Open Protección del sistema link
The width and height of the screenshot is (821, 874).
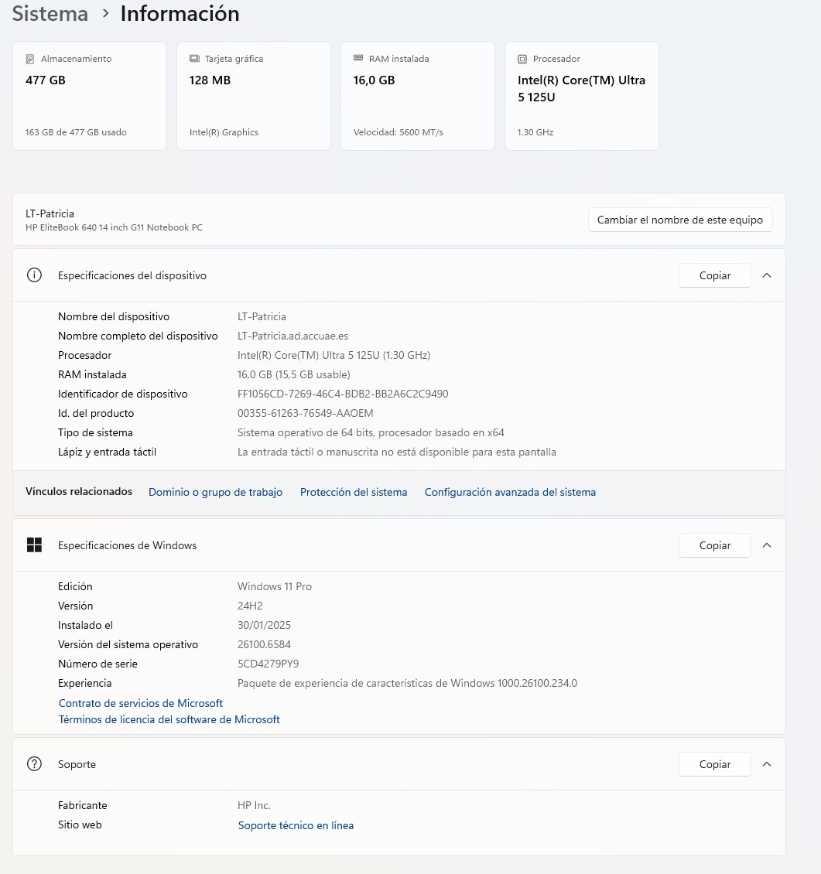354,492
